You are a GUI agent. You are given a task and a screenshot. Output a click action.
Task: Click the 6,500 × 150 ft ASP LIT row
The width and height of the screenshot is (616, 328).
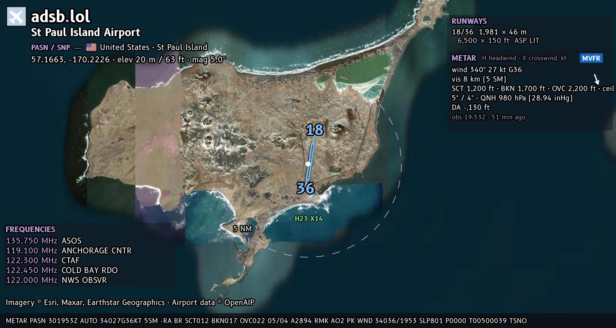pyautogui.click(x=499, y=41)
